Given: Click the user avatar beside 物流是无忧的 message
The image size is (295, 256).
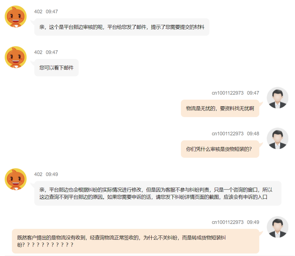Looking at the screenshot, I should pyautogui.click(x=277, y=98).
